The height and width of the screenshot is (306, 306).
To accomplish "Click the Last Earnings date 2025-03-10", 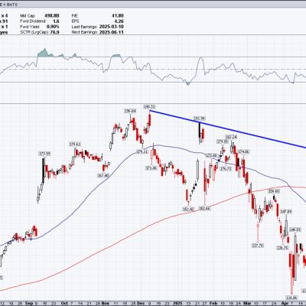I will (x=110, y=27).
